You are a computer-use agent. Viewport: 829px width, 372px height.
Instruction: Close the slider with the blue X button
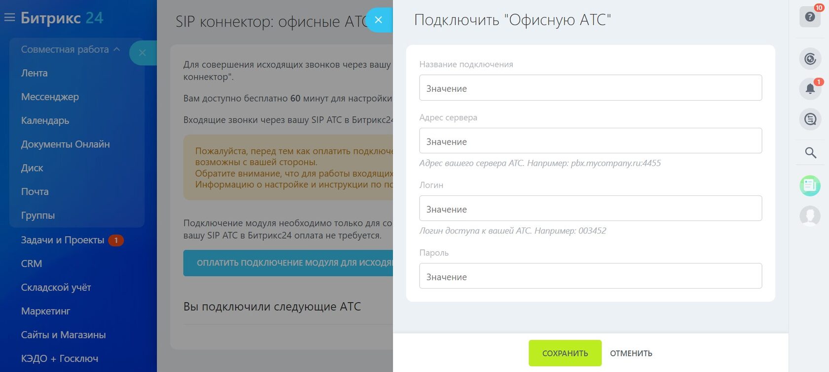(378, 20)
